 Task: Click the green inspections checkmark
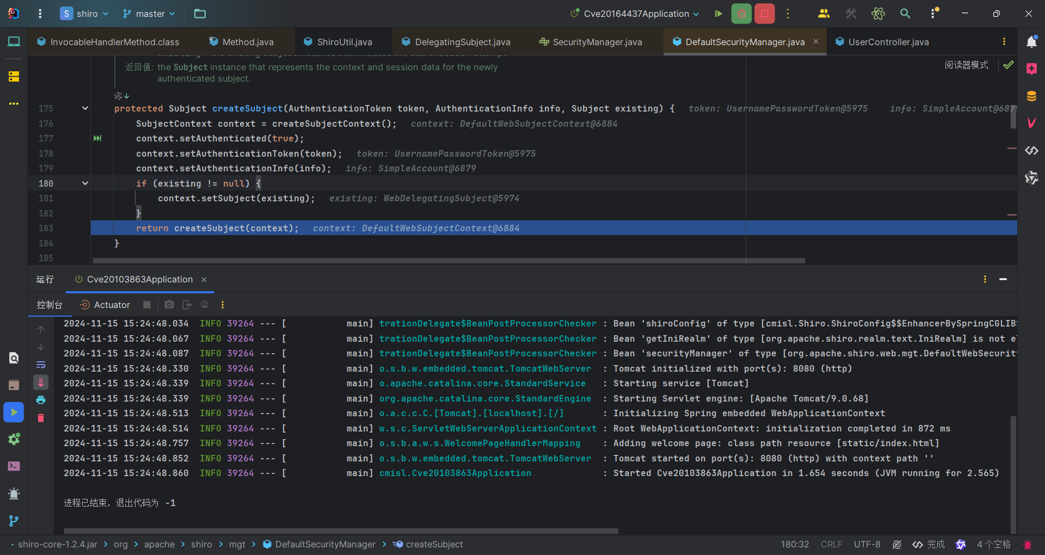pyautogui.click(x=1009, y=65)
